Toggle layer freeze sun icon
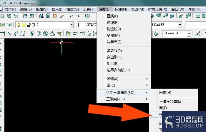Image resolution: width=206 pixels, height=132 pixels. (24, 25)
